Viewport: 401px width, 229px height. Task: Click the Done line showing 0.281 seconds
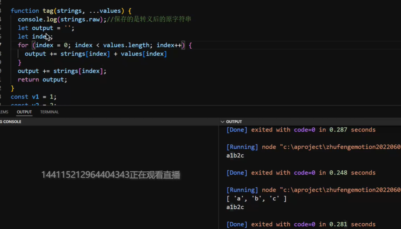coord(301,224)
